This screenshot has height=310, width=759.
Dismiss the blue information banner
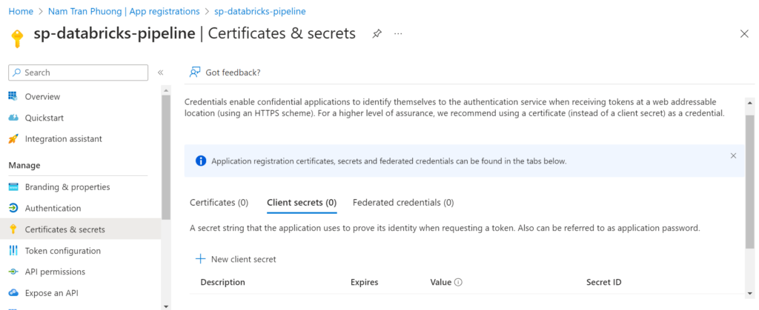pyautogui.click(x=733, y=156)
